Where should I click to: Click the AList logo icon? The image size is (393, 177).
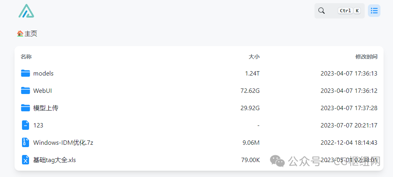click(x=26, y=11)
